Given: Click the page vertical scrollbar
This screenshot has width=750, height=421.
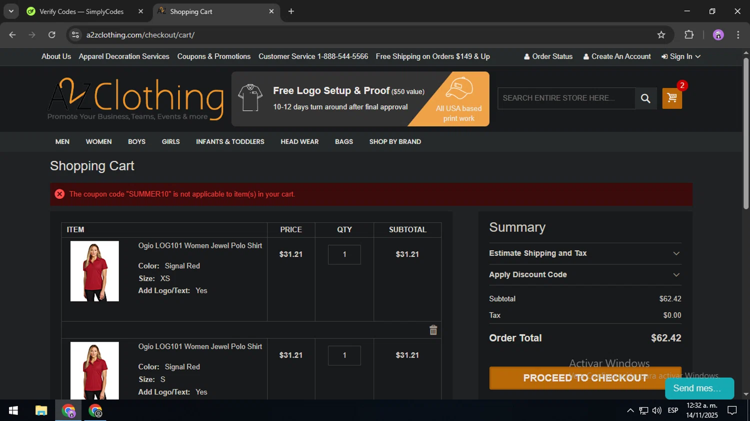Looking at the screenshot, I should (x=745, y=134).
